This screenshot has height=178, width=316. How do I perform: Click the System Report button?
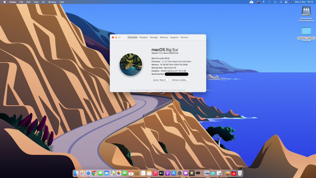click(x=160, y=80)
